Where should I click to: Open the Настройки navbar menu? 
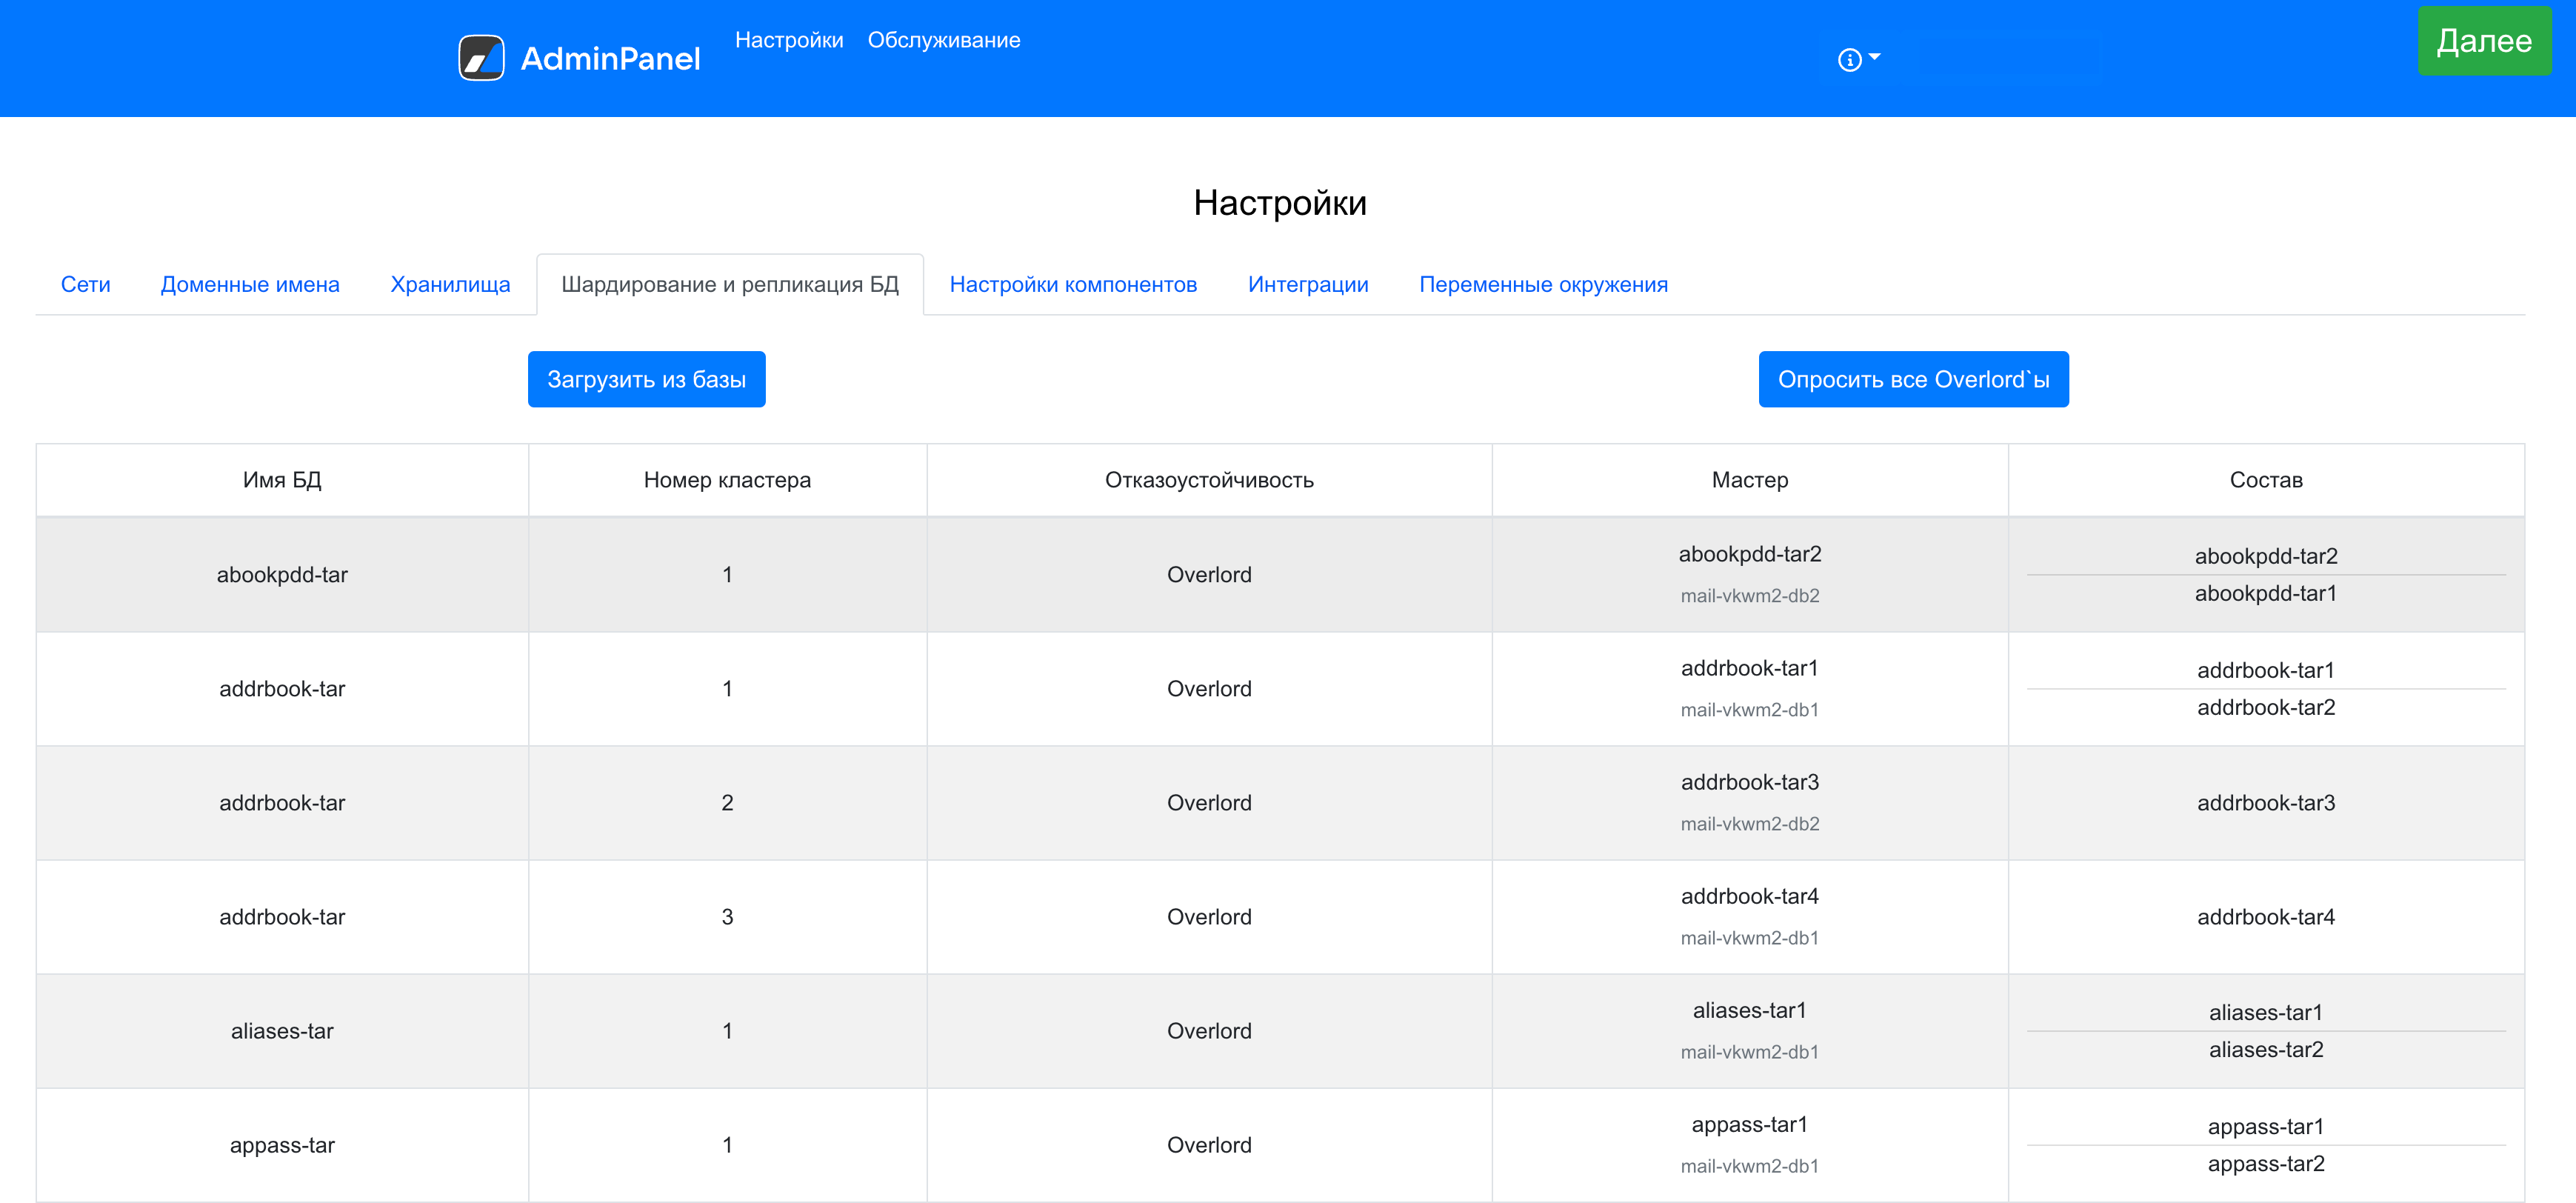pyautogui.click(x=788, y=40)
